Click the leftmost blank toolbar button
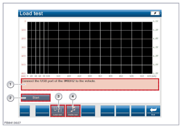The height and width of the screenshot is (128, 182). 26,111
